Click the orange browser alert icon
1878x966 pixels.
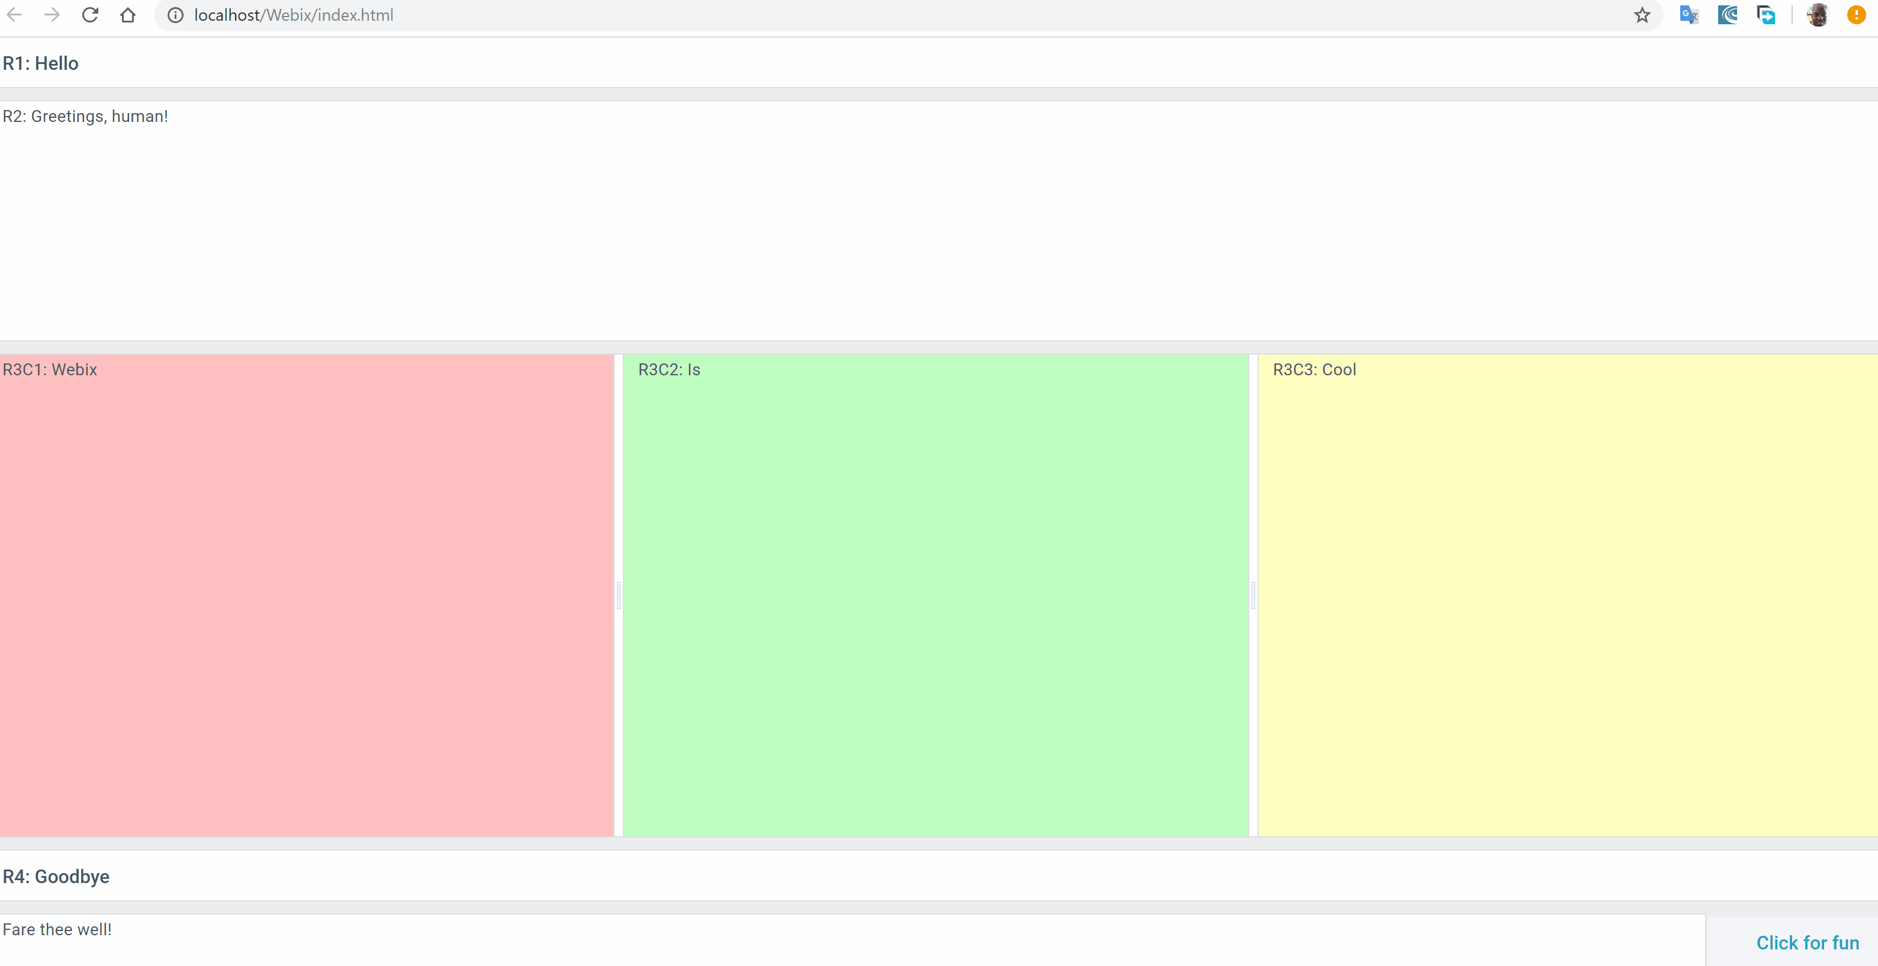click(1856, 15)
